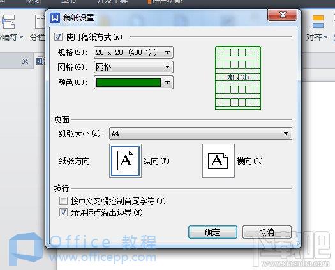Click the 取消 button
The image size is (335, 270).
267,232
